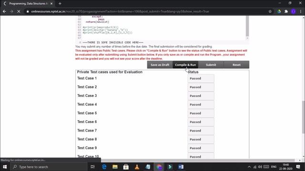Open the touch keyboard tray icon
Screen dimensions: 305x171
coord(266,167)
